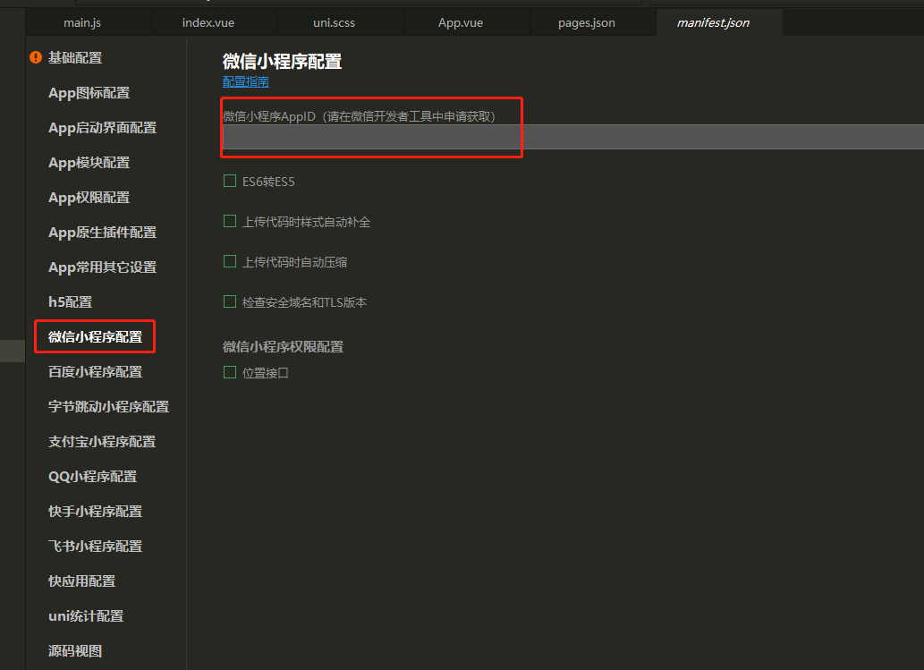Open App图标配置 section

tap(89, 93)
